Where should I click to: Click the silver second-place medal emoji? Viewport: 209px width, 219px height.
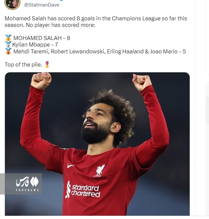8,45
